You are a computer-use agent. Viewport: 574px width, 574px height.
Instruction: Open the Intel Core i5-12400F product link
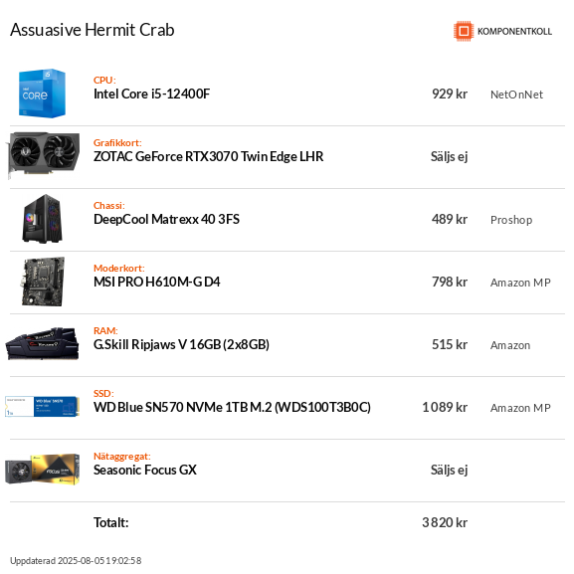pos(151,94)
